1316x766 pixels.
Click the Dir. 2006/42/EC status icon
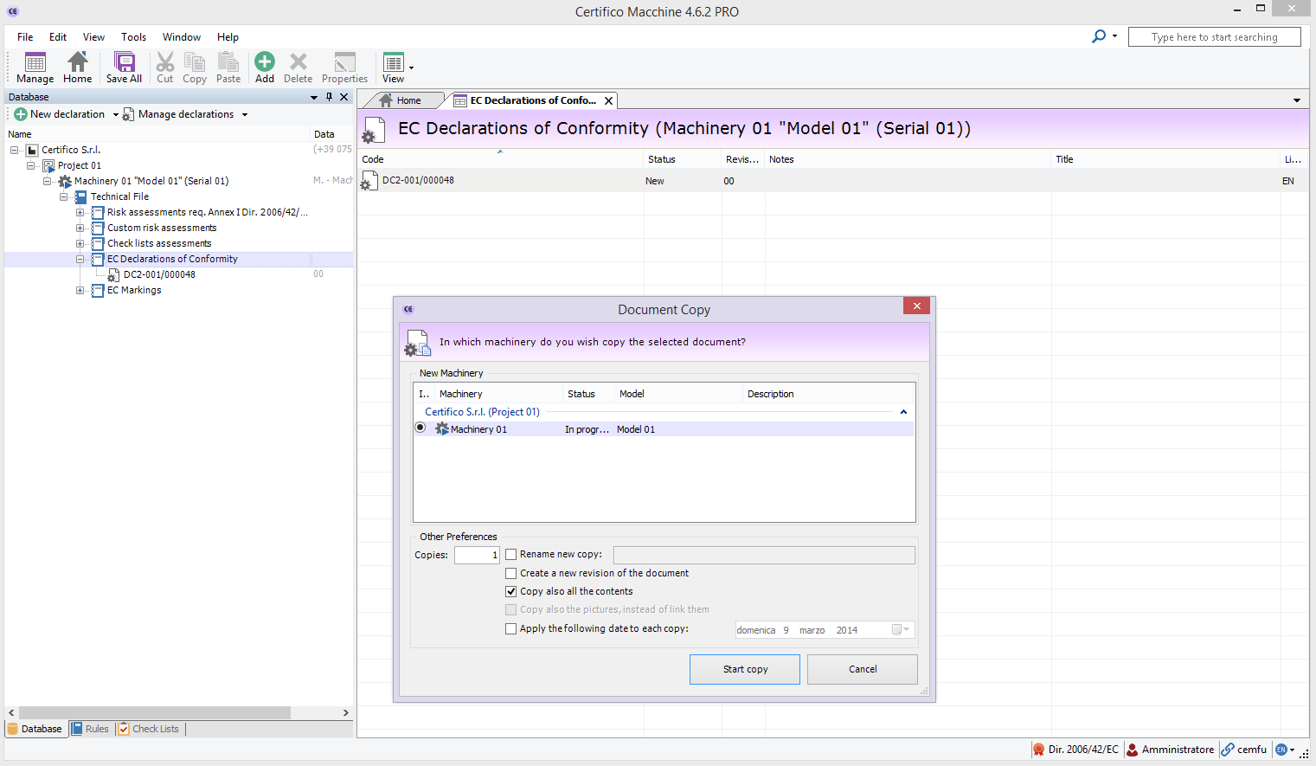point(1038,750)
